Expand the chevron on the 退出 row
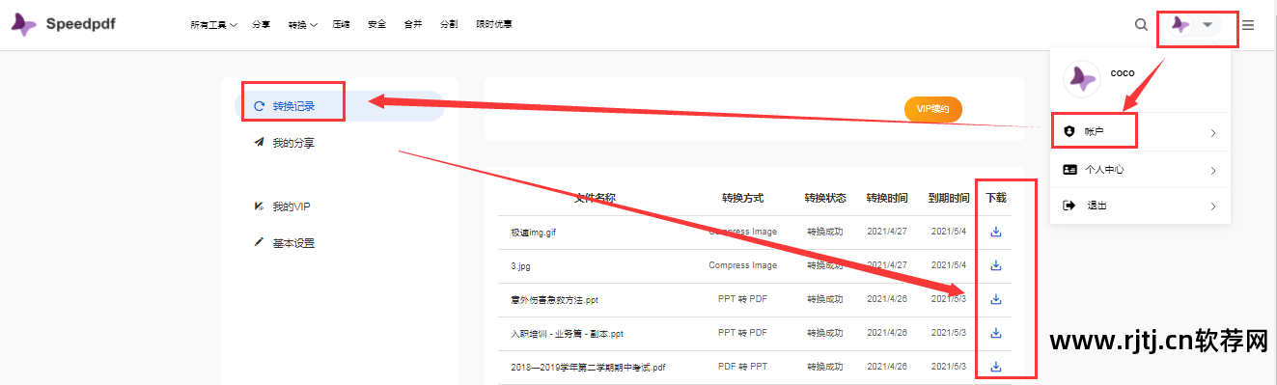 1213,206
